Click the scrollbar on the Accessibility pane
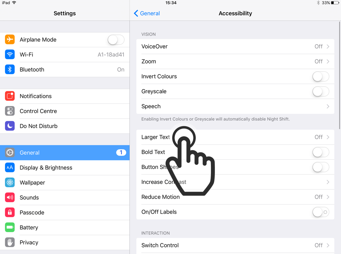Image resolution: width=341 pixels, height=254 pixels. pos(340,75)
